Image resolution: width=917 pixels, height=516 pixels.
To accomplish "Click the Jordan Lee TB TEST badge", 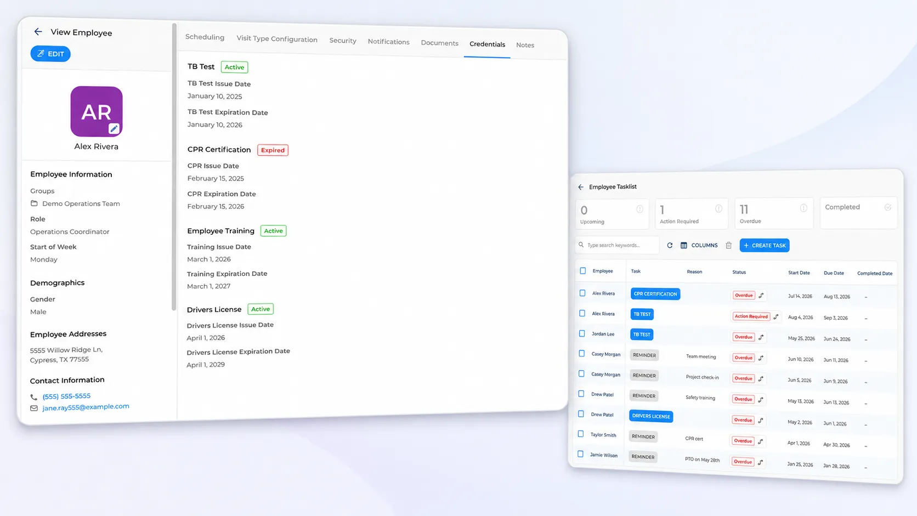I will pyautogui.click(x=642, y=334).
